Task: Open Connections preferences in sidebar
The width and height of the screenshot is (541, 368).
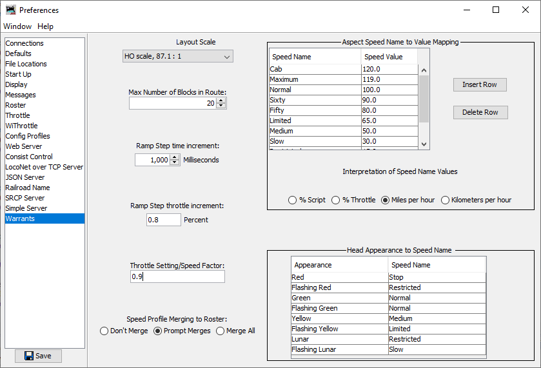Action: (x=25, y=43)
